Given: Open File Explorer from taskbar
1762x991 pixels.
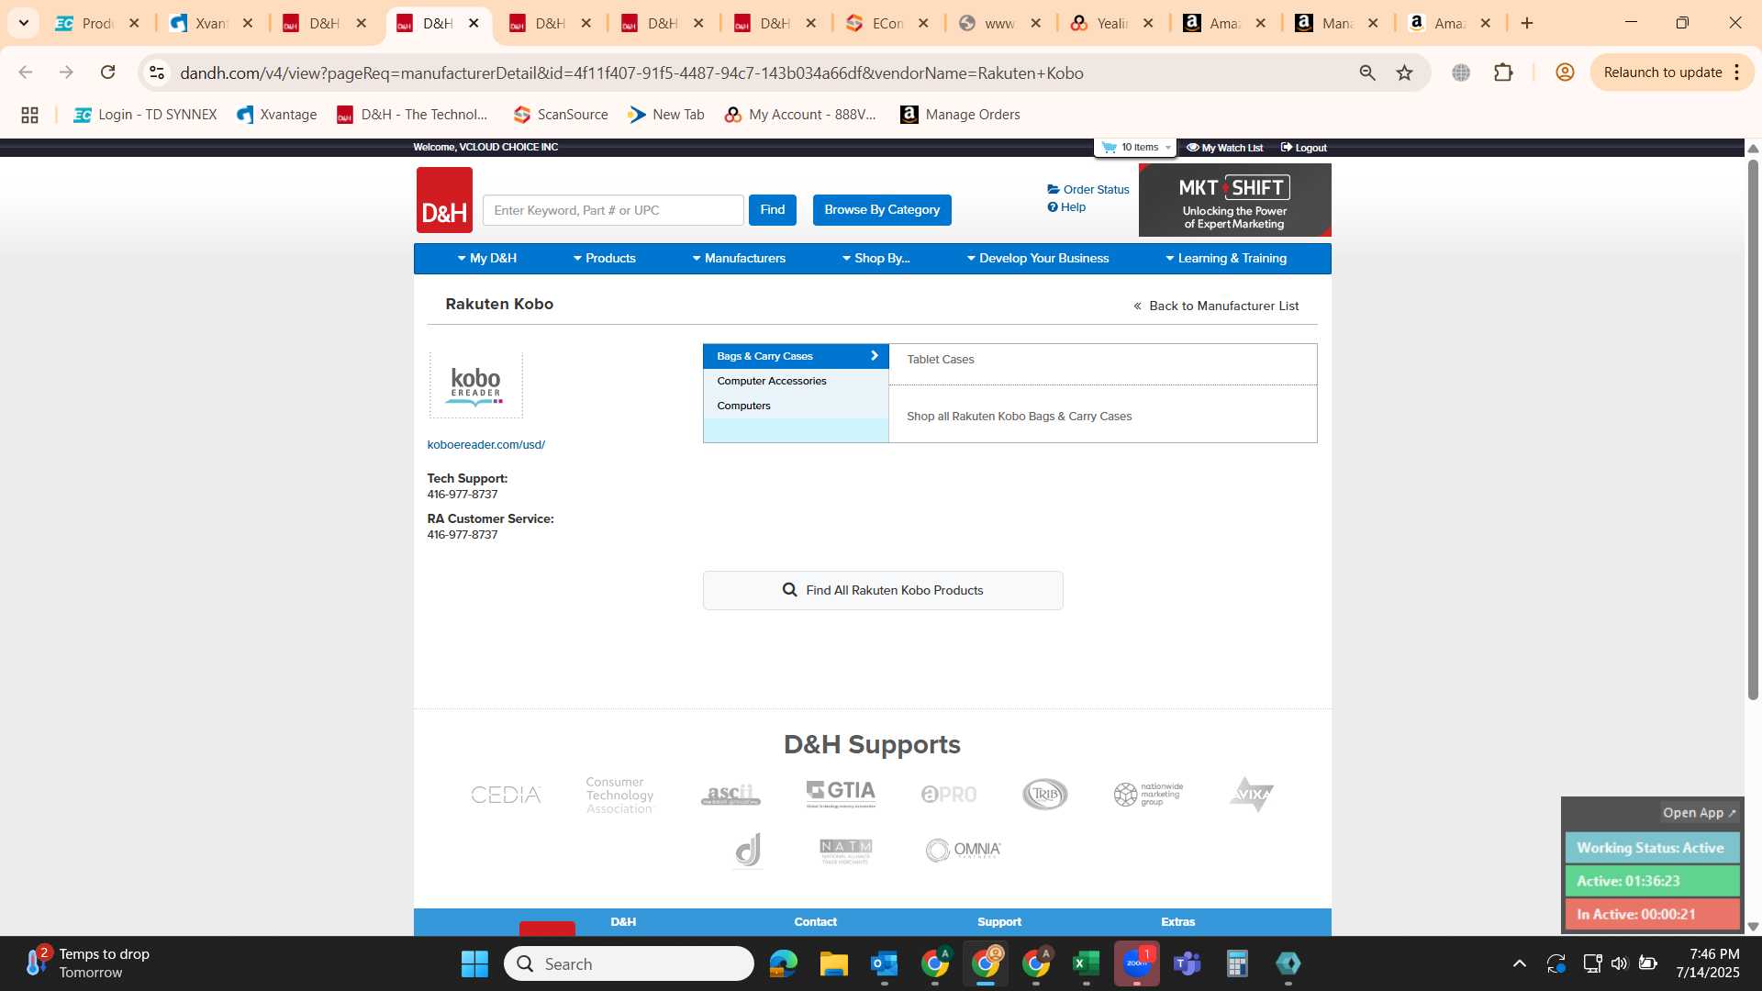Looking at the screenshot, I should pyautogui.click(x=833, y=964).
